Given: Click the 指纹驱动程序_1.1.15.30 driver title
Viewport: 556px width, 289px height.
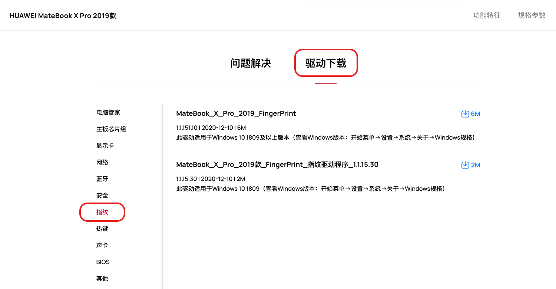Looking at the screenshot, I should click(x=277, y=164).
